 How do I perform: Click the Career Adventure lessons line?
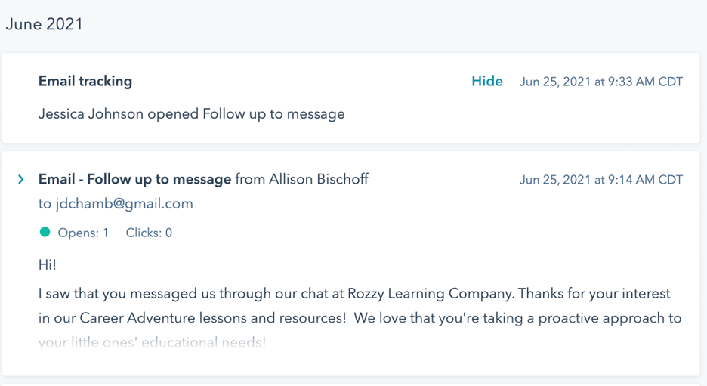(360, 318)
